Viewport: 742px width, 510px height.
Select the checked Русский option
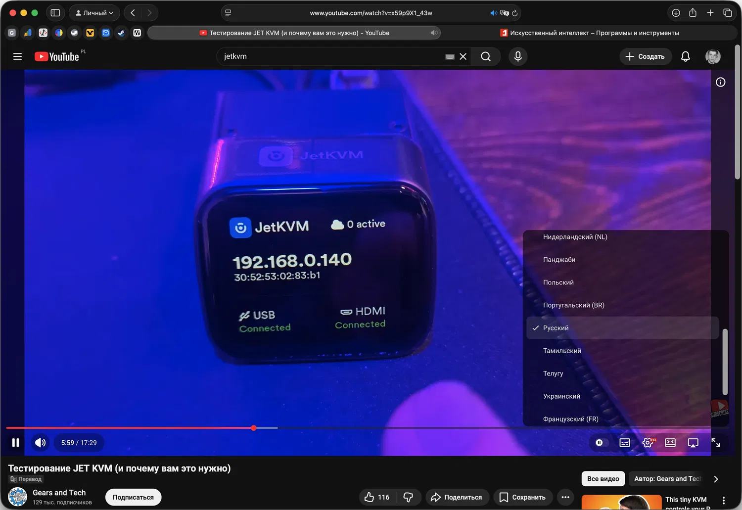pos(622,328)
